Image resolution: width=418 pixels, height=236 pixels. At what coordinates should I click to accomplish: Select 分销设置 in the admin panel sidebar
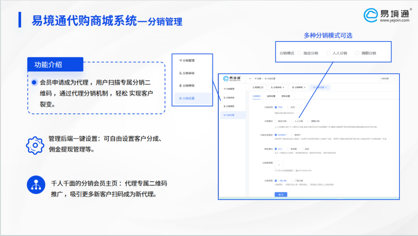233,115
